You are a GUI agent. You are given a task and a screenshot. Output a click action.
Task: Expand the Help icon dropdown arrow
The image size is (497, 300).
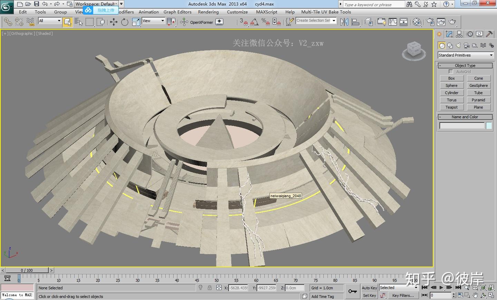tap(452, 4)
